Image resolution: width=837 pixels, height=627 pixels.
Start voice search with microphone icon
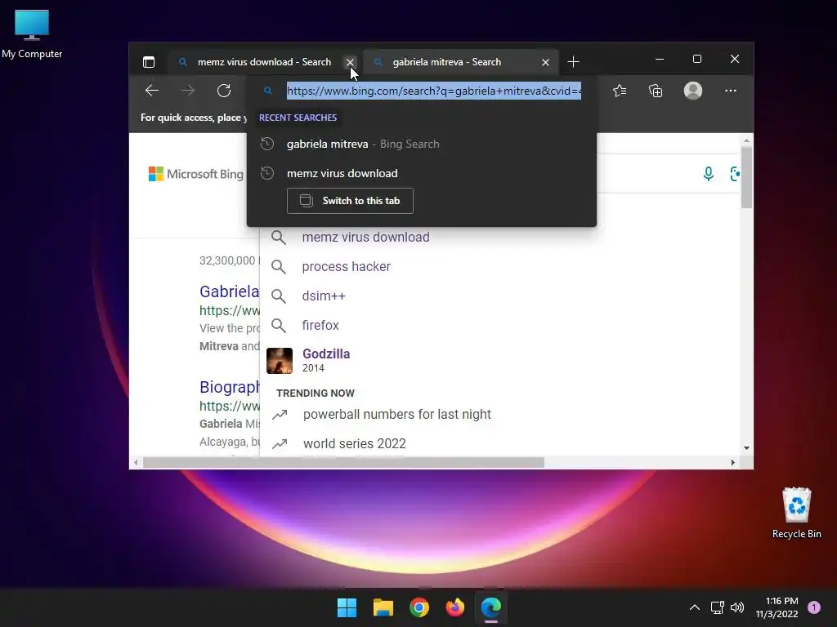[709, 174]
